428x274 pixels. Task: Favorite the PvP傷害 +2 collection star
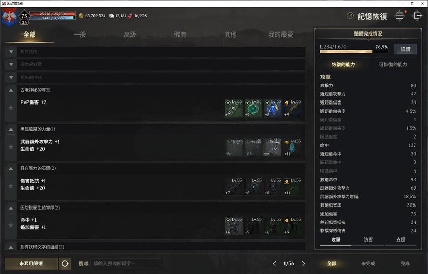point(11,108)
